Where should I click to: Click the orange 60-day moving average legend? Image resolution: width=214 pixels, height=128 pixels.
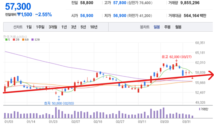pyautogui.click(x=25, y=40)
